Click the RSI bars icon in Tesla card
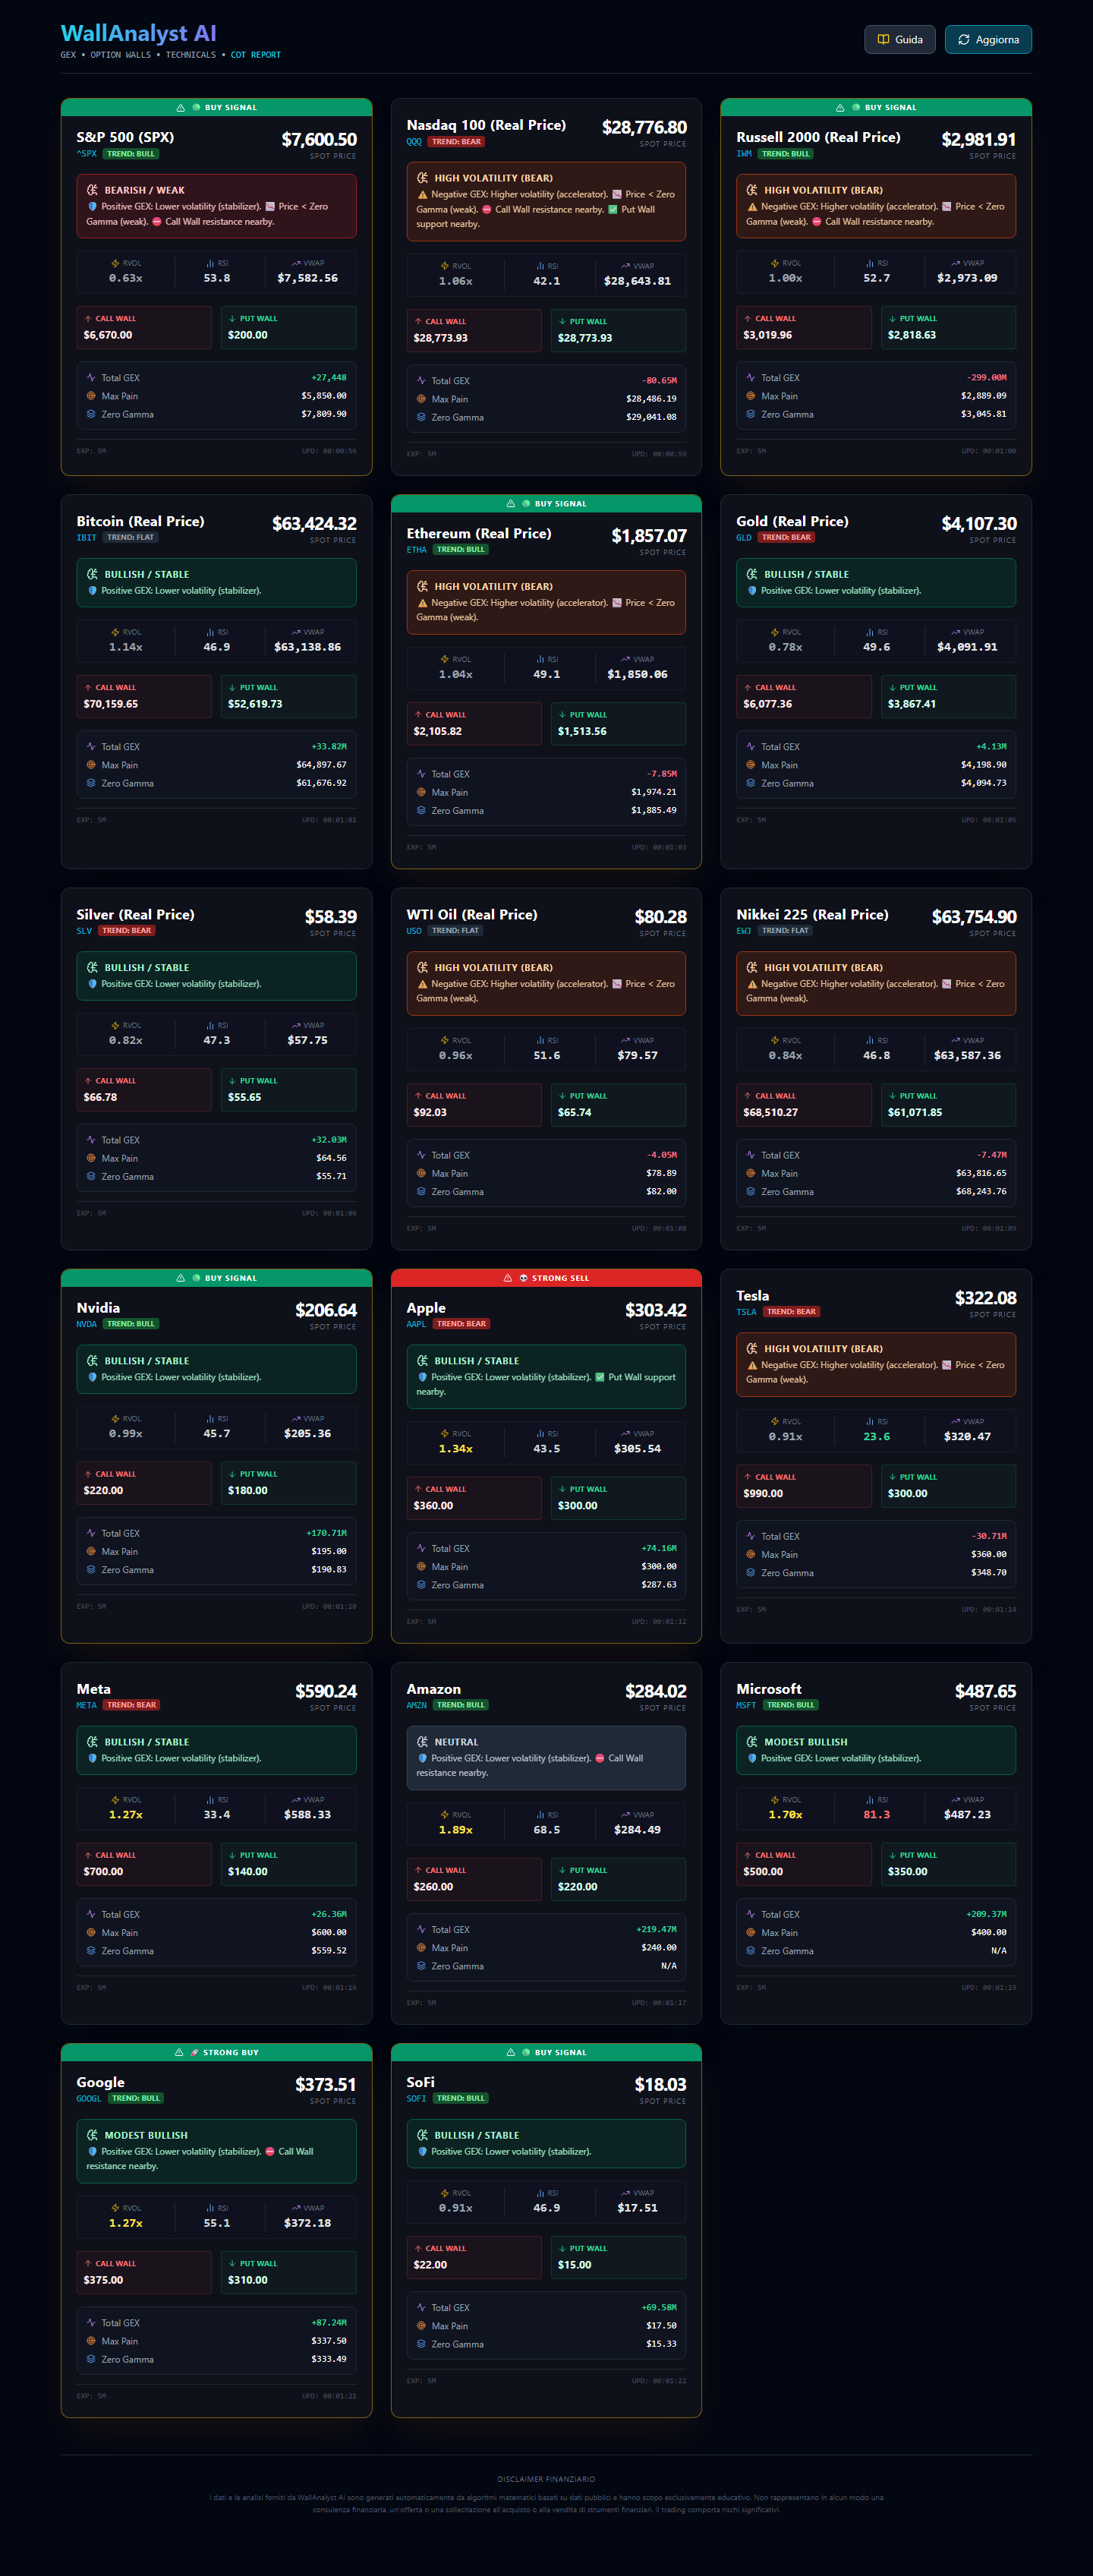The image size is (1093, 2576). (x=870, y=1421)
